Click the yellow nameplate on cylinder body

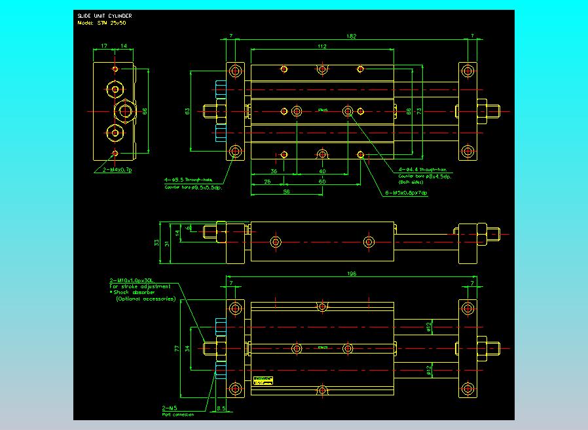click(263, 380)
